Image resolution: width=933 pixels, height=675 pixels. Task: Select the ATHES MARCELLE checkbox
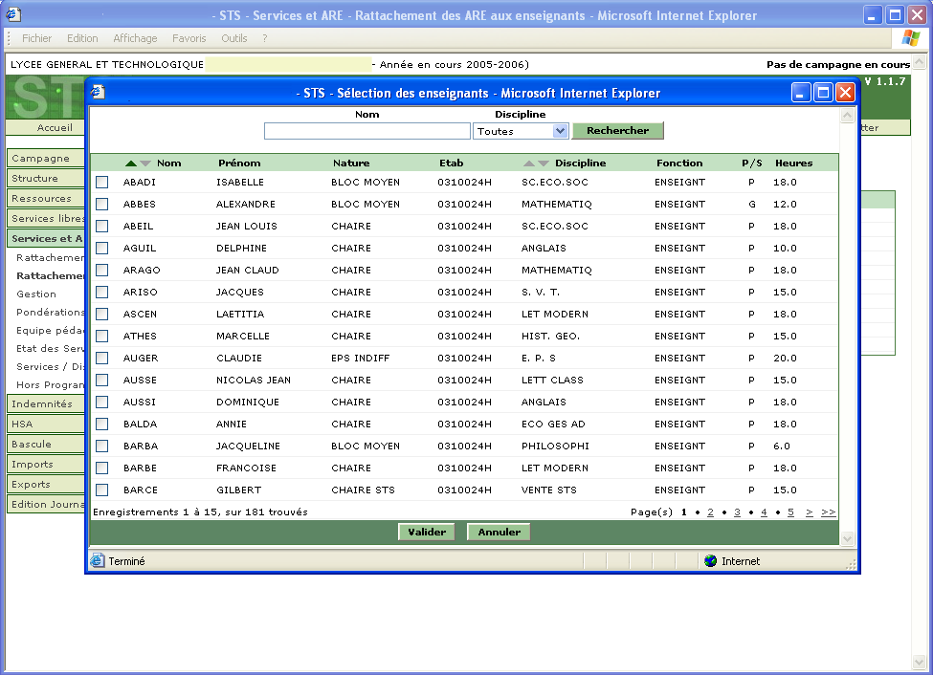(102, 336)
